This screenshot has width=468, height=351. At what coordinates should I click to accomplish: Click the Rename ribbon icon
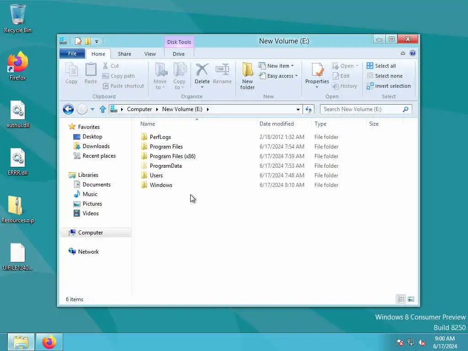(223, 73)
